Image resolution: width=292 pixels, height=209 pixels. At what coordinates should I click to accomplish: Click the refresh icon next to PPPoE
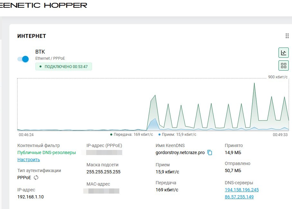[x=36, y=178]
